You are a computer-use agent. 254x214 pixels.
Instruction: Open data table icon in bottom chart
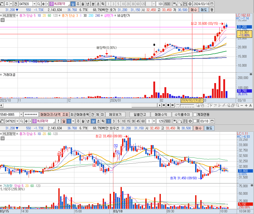(2, 138)
